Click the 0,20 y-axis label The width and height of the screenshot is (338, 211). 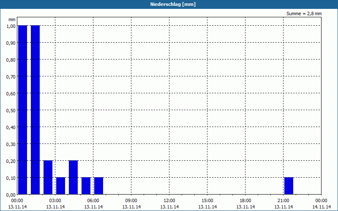11,161
